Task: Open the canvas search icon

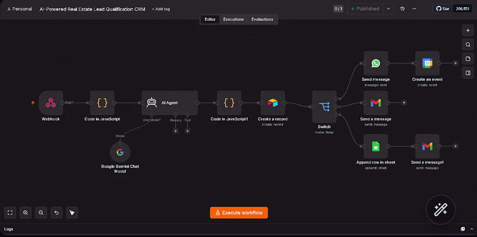Action: coord(468,45)
